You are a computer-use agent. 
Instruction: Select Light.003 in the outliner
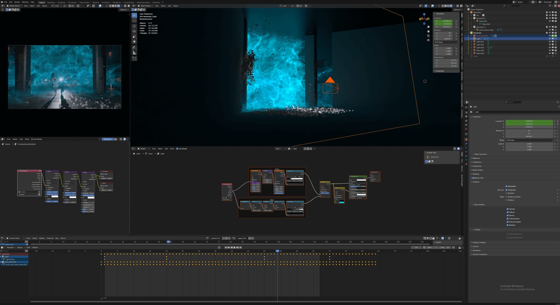point(480,48)
